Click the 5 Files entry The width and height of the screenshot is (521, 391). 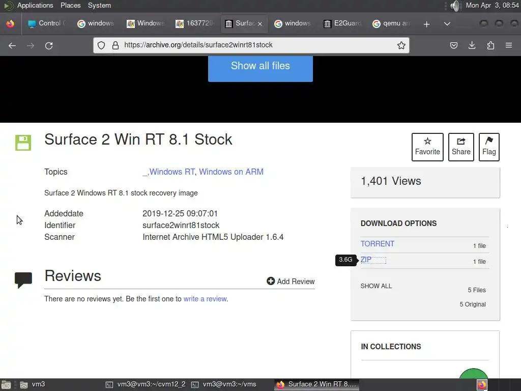point(476,290)
